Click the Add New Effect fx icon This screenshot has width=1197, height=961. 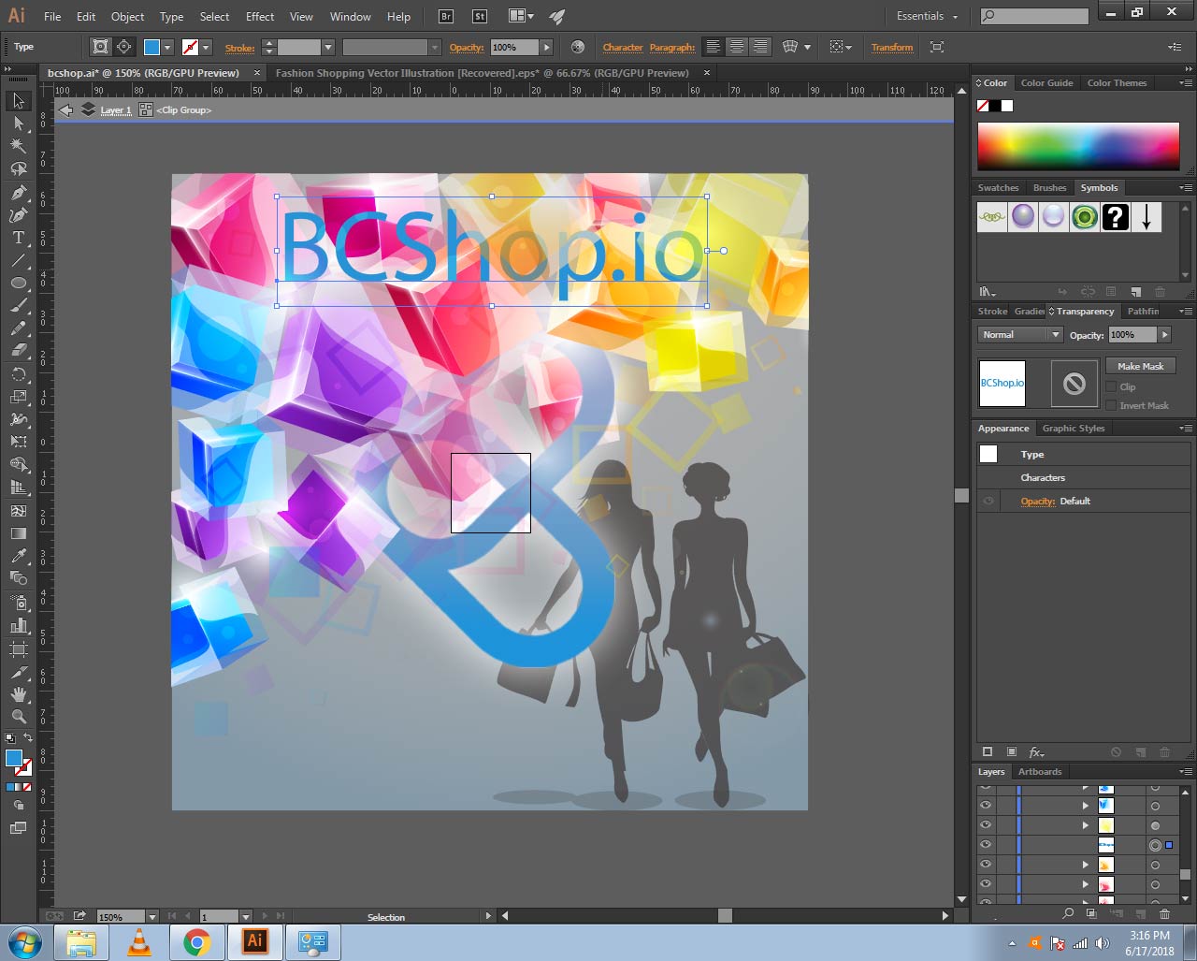(x=1036, y=752)
